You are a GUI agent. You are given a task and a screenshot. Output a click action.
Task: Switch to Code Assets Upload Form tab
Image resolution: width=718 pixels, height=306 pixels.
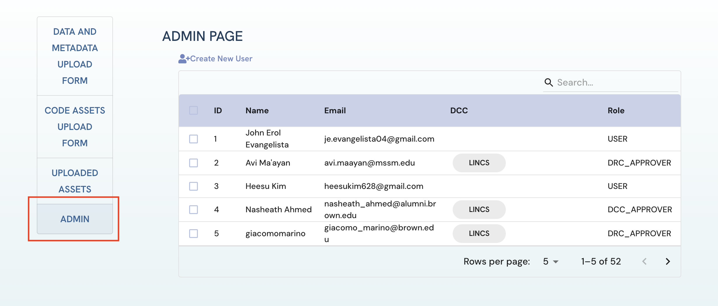[75, 127]
